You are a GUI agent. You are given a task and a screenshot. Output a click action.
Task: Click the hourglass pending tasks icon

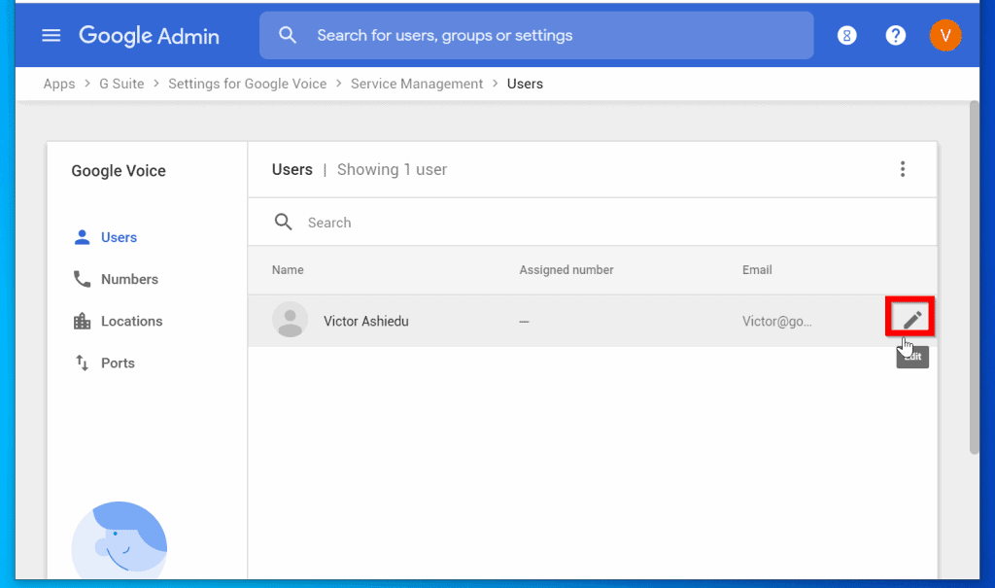846,35
